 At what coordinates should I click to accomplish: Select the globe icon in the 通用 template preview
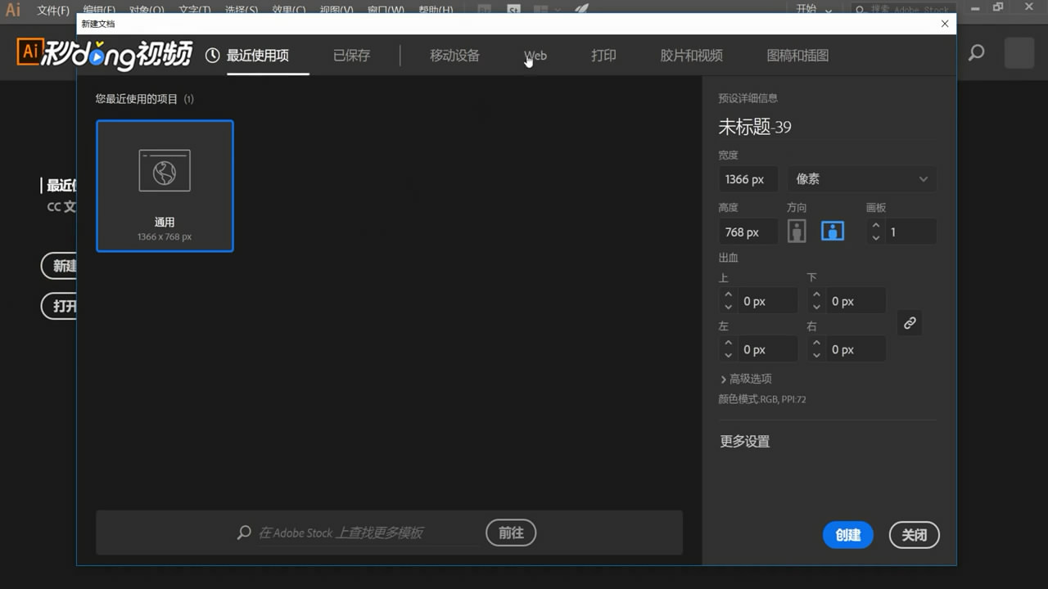click(165, 169)
